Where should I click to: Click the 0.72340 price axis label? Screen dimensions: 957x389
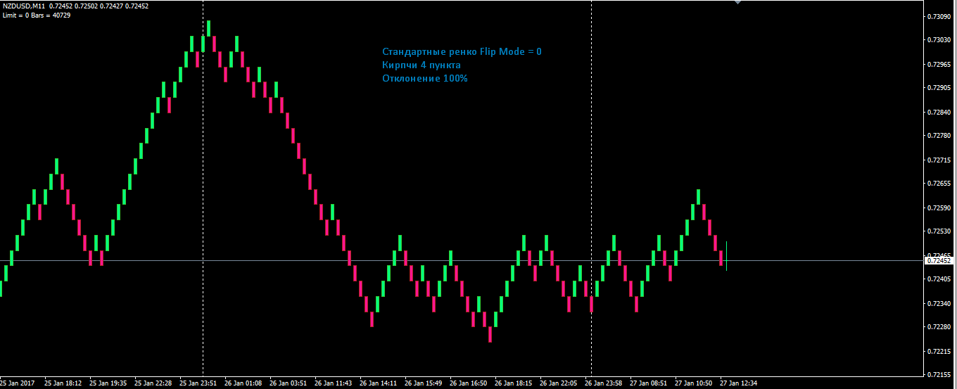coord(939,303)
